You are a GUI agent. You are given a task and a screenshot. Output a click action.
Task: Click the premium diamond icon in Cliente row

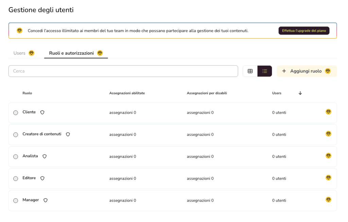click(328, 112)
